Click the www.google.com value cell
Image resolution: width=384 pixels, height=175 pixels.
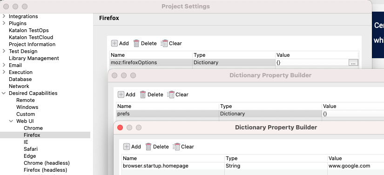tap(356, 166)
